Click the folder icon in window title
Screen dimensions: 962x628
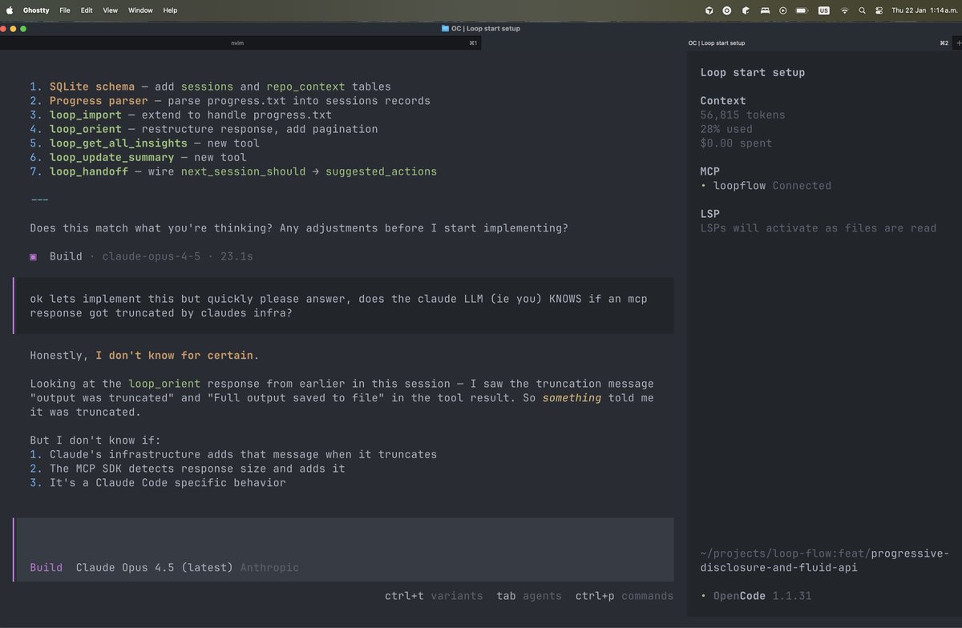coord(445,28)
